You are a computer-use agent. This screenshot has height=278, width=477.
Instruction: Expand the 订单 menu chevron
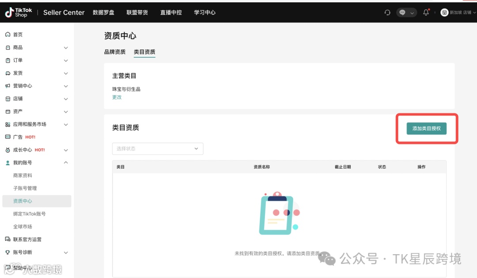pos(66,60)
